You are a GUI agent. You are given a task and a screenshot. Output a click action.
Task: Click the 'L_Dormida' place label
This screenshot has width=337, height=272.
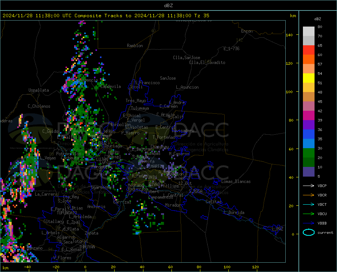(234, 213)
